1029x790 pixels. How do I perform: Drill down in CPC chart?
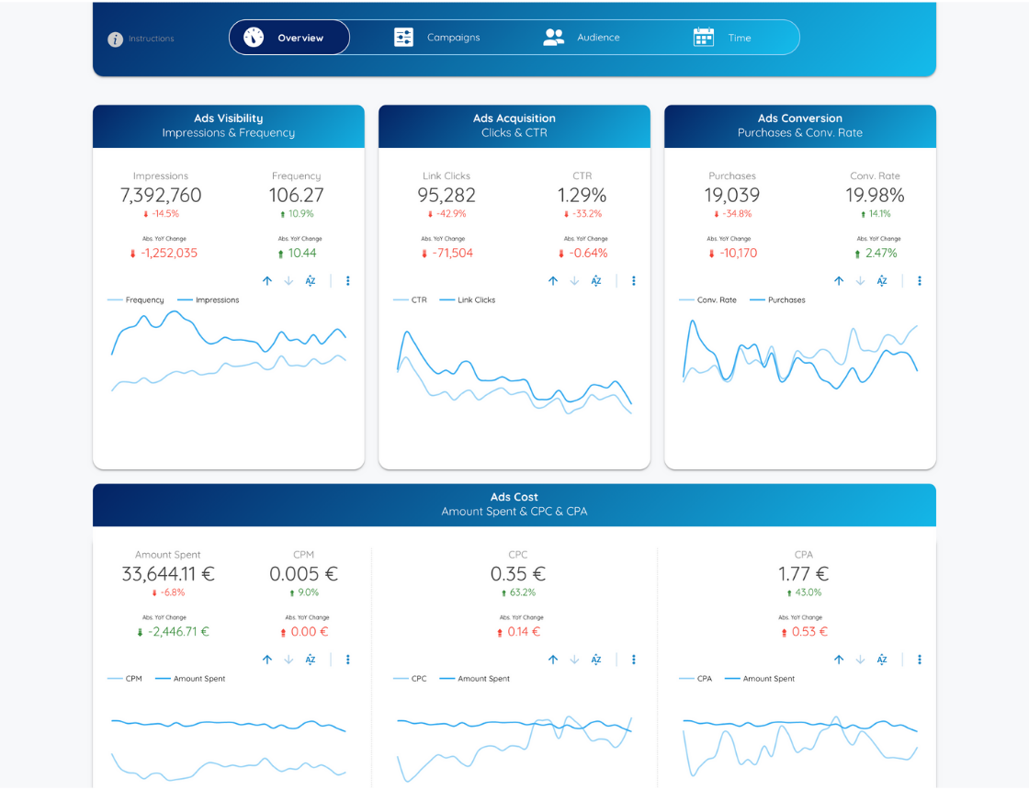click(x=575, y=660)
